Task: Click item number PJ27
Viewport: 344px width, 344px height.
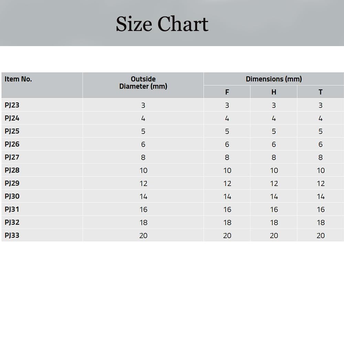Action: (x=12, y=157)
